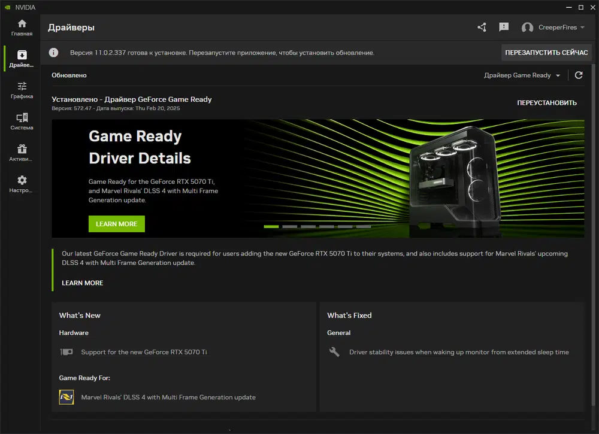599x434 pixels.
Task: Click the green LEARN MORE banner button
Action: coord(117,224)
